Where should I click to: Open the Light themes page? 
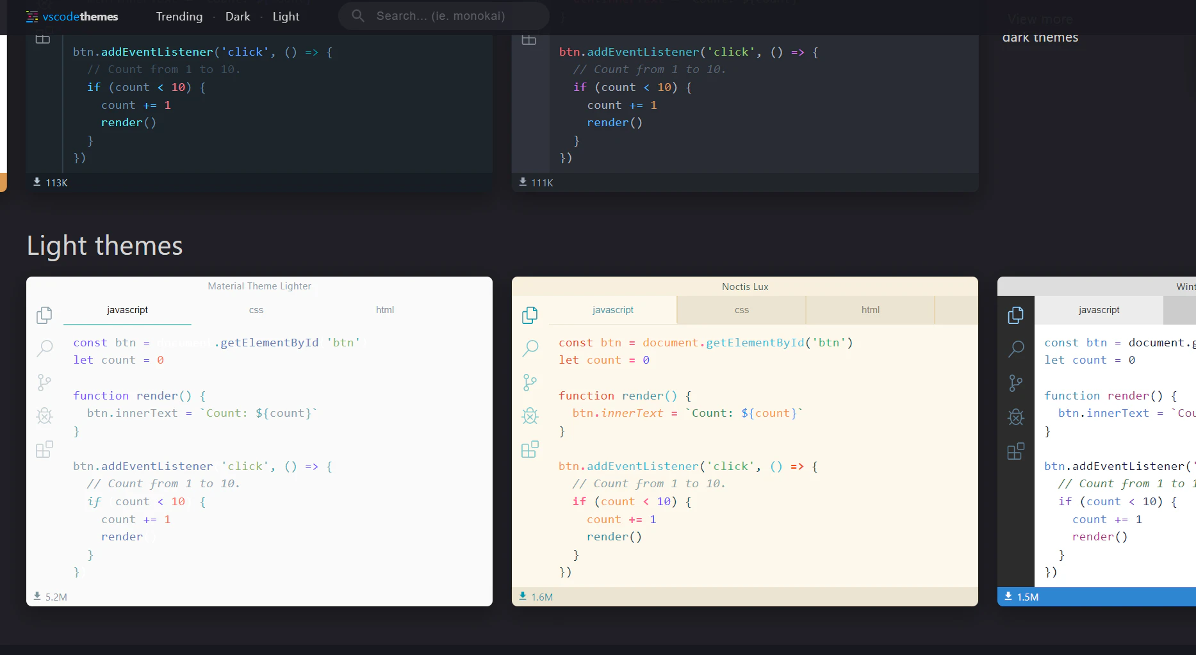tap(286, 17)
